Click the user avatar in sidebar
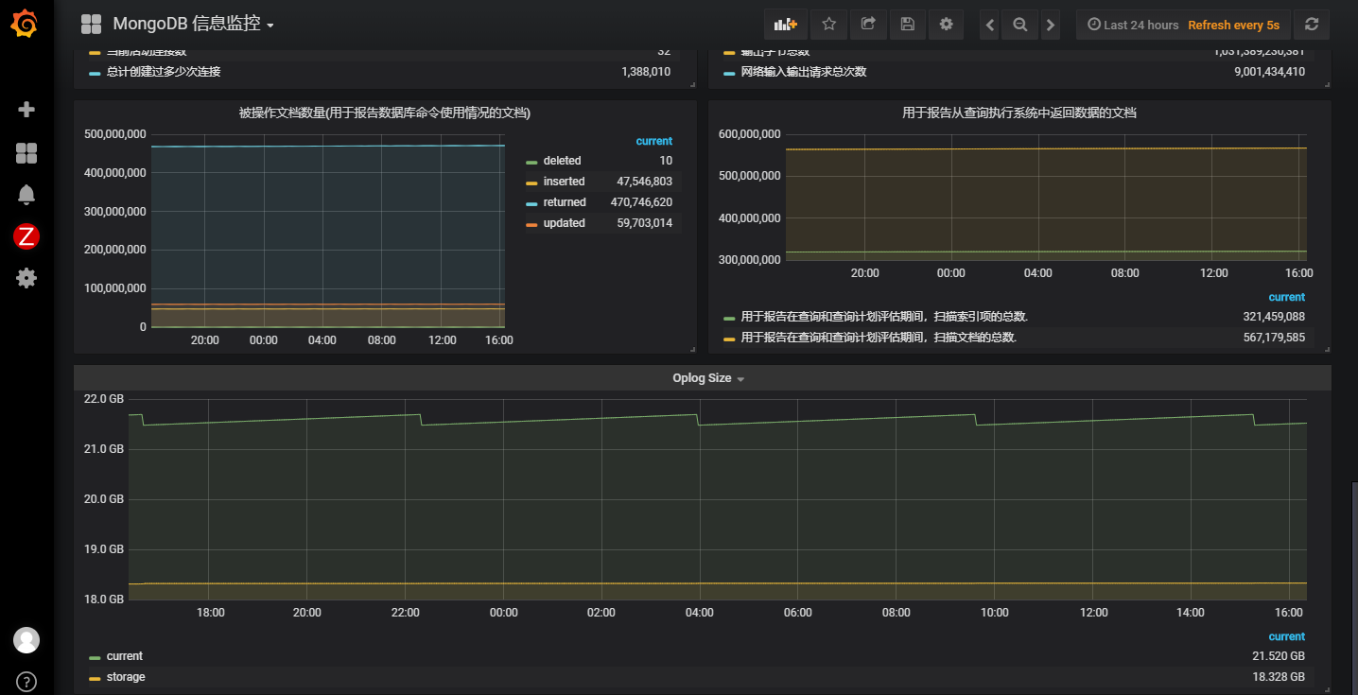Image resolution: width=1358 pixels, height=695 pixels. click(x=26, y=640)
